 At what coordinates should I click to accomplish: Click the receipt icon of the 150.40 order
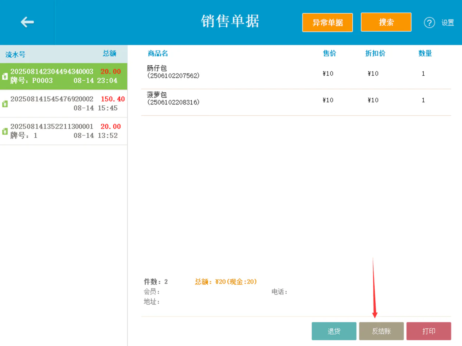(x=5, y=104)
